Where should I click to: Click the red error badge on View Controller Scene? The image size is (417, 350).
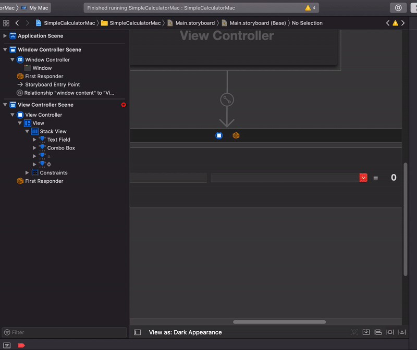[124, 105]
